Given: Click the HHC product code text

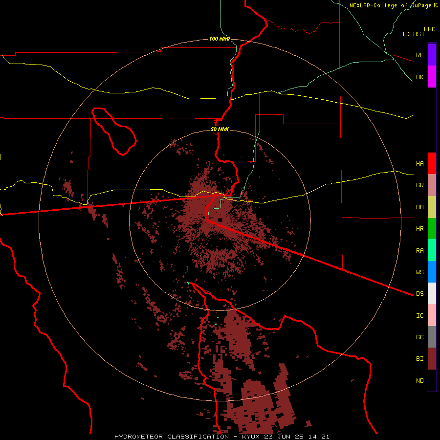Looking at the screenshot, I should (429, 29).
